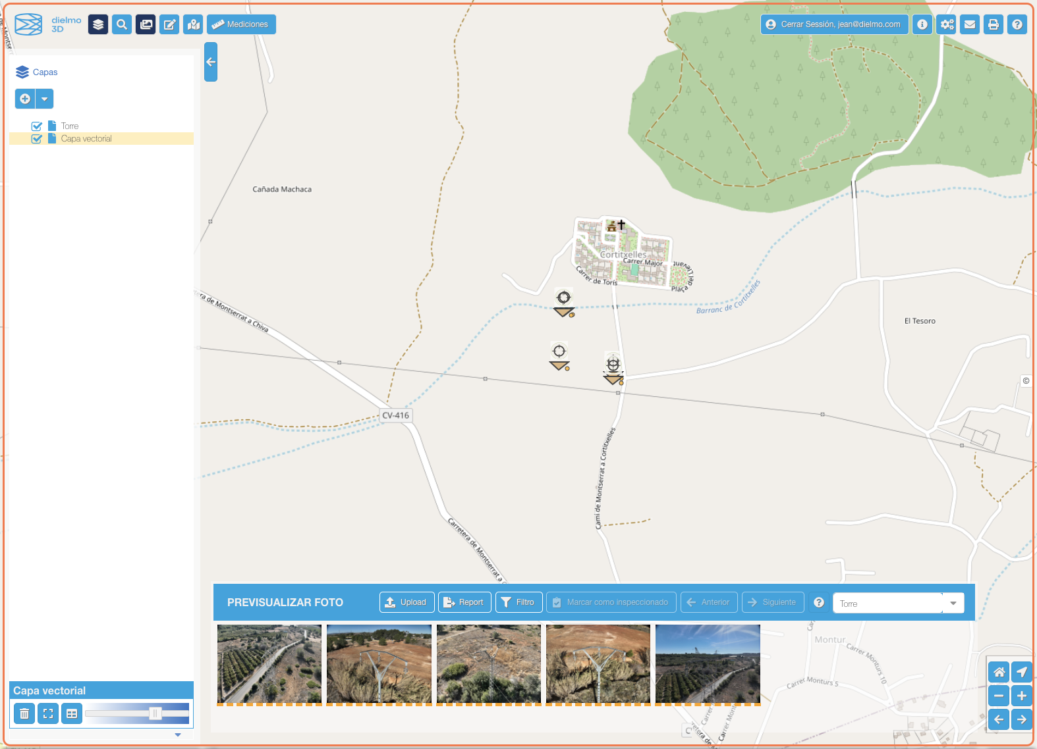Go to Anterior photo
Image resolution: width=1037 pixels, height=749 pixels.
[709, 602]
